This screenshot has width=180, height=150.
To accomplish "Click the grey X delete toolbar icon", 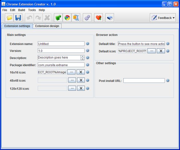I will [x=47, y=17].
